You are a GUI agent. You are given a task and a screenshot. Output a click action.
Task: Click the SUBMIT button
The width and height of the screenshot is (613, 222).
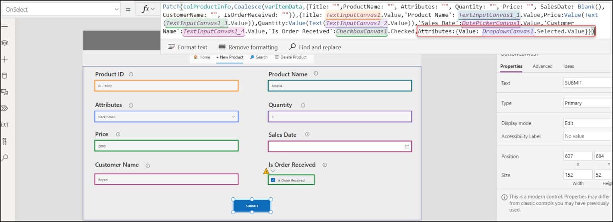click(252, 206)
